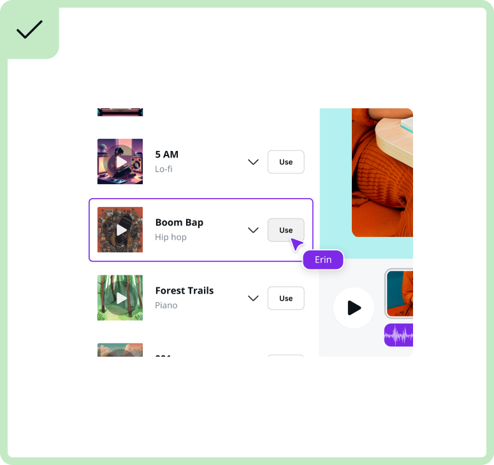
Task: Expand the Boom Bap track chevron
Action: tap(253, 230)
